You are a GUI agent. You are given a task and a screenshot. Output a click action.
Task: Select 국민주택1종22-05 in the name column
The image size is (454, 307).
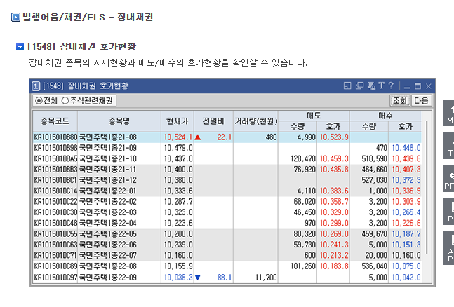click(108, 234)
